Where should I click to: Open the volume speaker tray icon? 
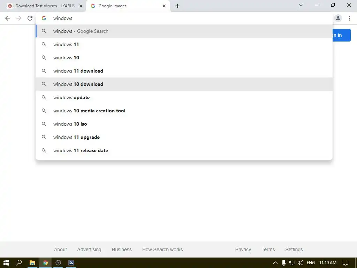301,263
